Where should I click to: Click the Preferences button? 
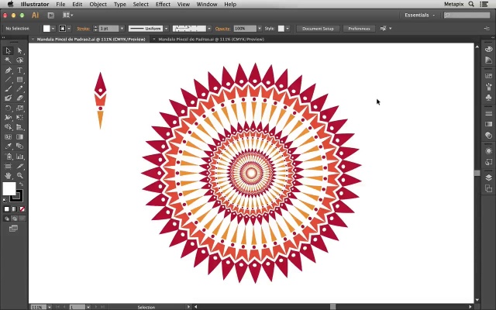click(359, 29)
